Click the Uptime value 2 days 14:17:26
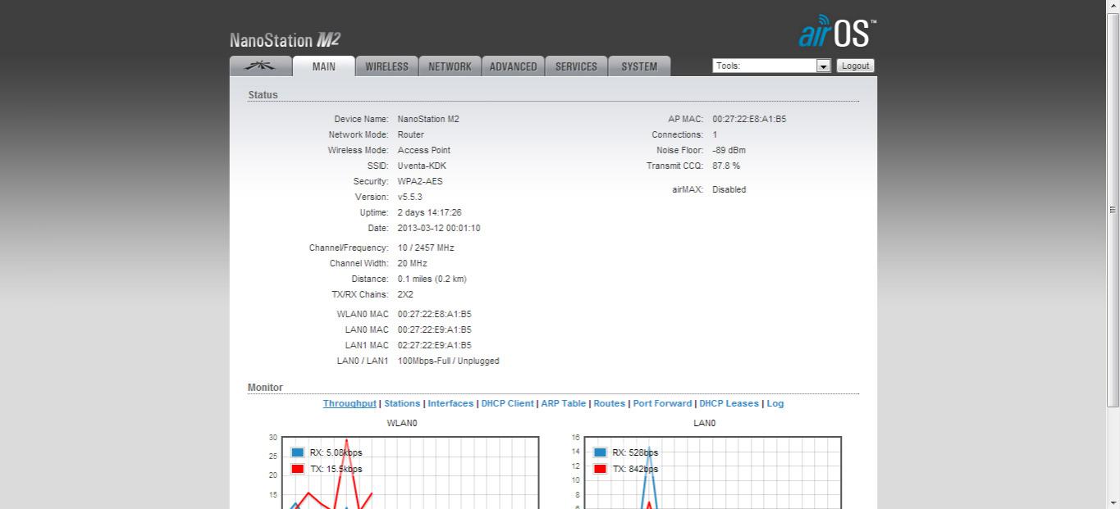 tap(430, 212)
